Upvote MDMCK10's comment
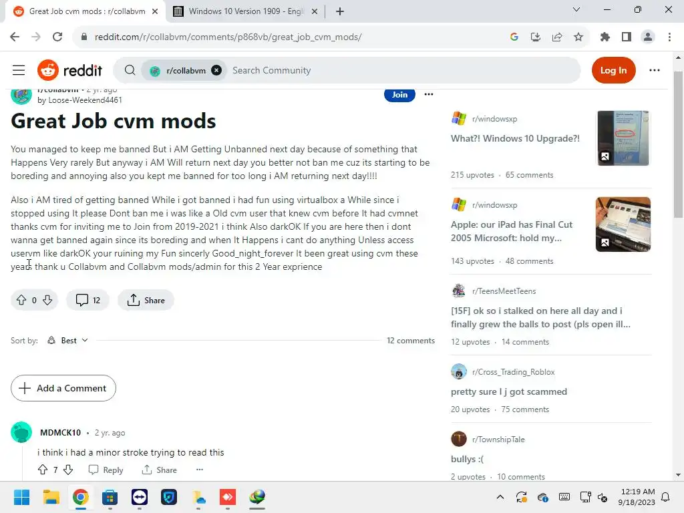The image size is (684, 513). point(43,470)
